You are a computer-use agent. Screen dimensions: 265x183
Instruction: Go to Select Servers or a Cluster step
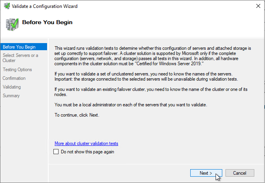pos(21,58)
